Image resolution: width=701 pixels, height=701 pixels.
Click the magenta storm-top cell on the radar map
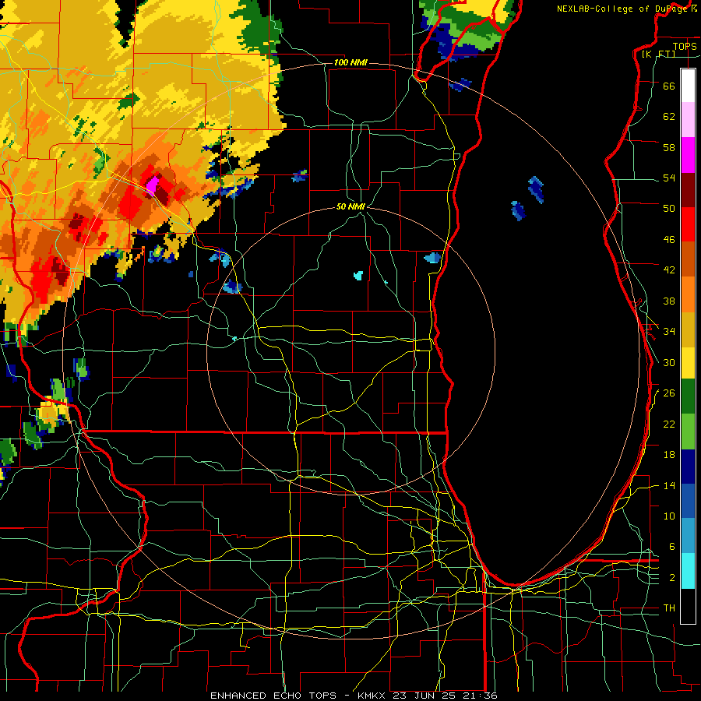pyautogui.click(x=153, y=185)
